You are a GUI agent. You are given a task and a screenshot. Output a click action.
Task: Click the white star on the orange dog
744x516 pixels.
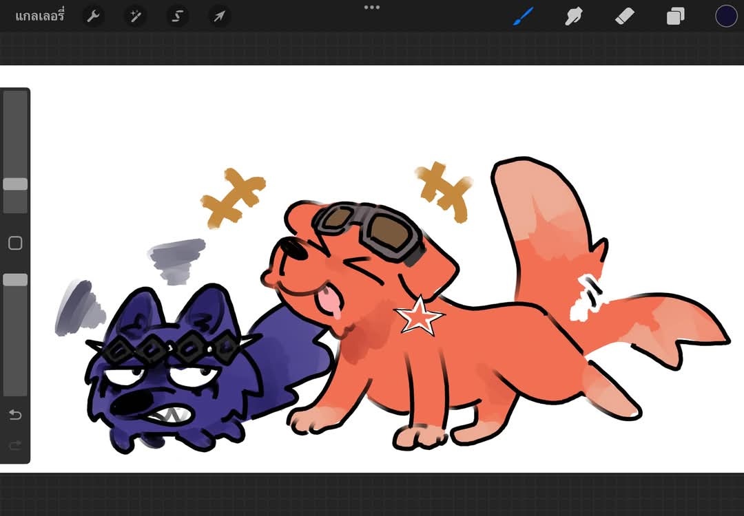[418, 316]
